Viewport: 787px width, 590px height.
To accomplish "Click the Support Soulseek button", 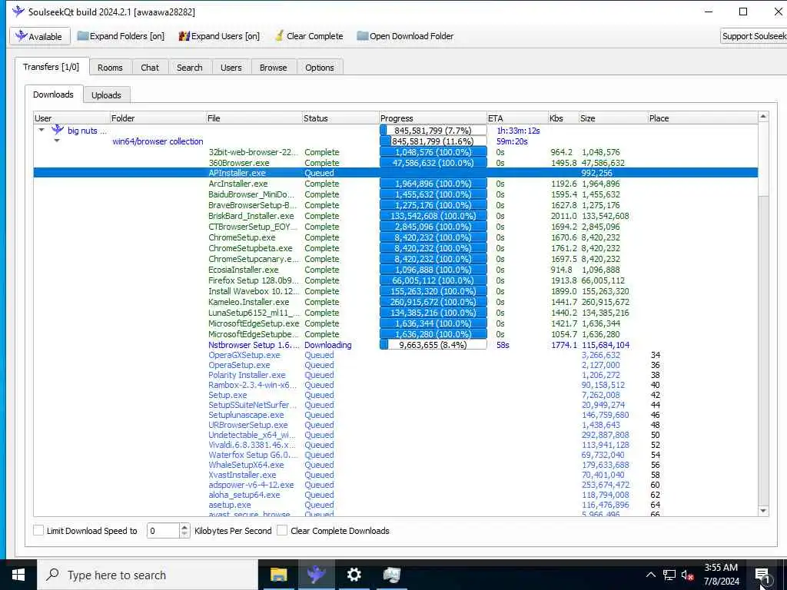I will click(x=753, y=36).
